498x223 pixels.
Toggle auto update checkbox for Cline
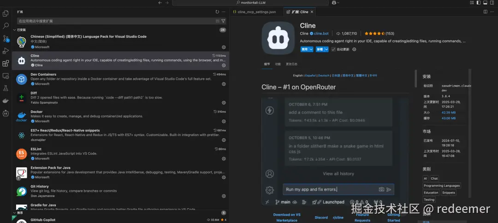pyautogui.click(x=333, y=49)
